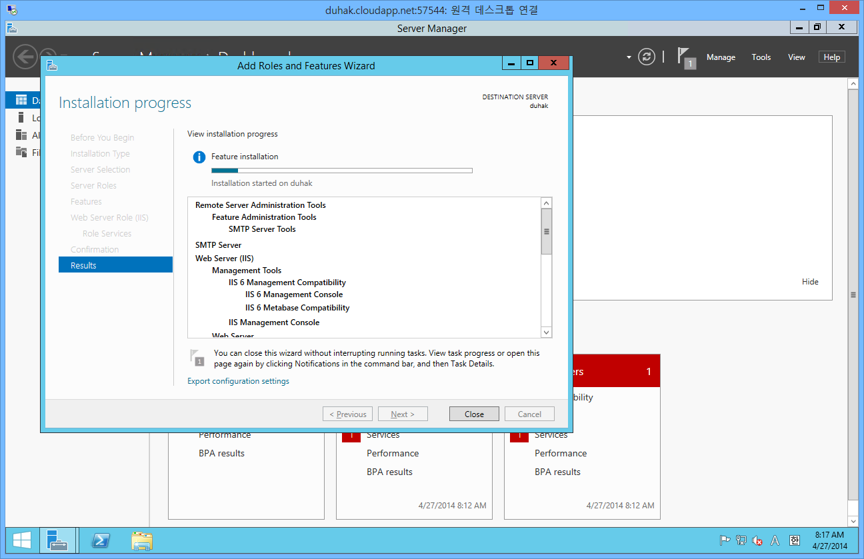
Task: Click the disabled Cancel button
Action: (x=529, y=414)
